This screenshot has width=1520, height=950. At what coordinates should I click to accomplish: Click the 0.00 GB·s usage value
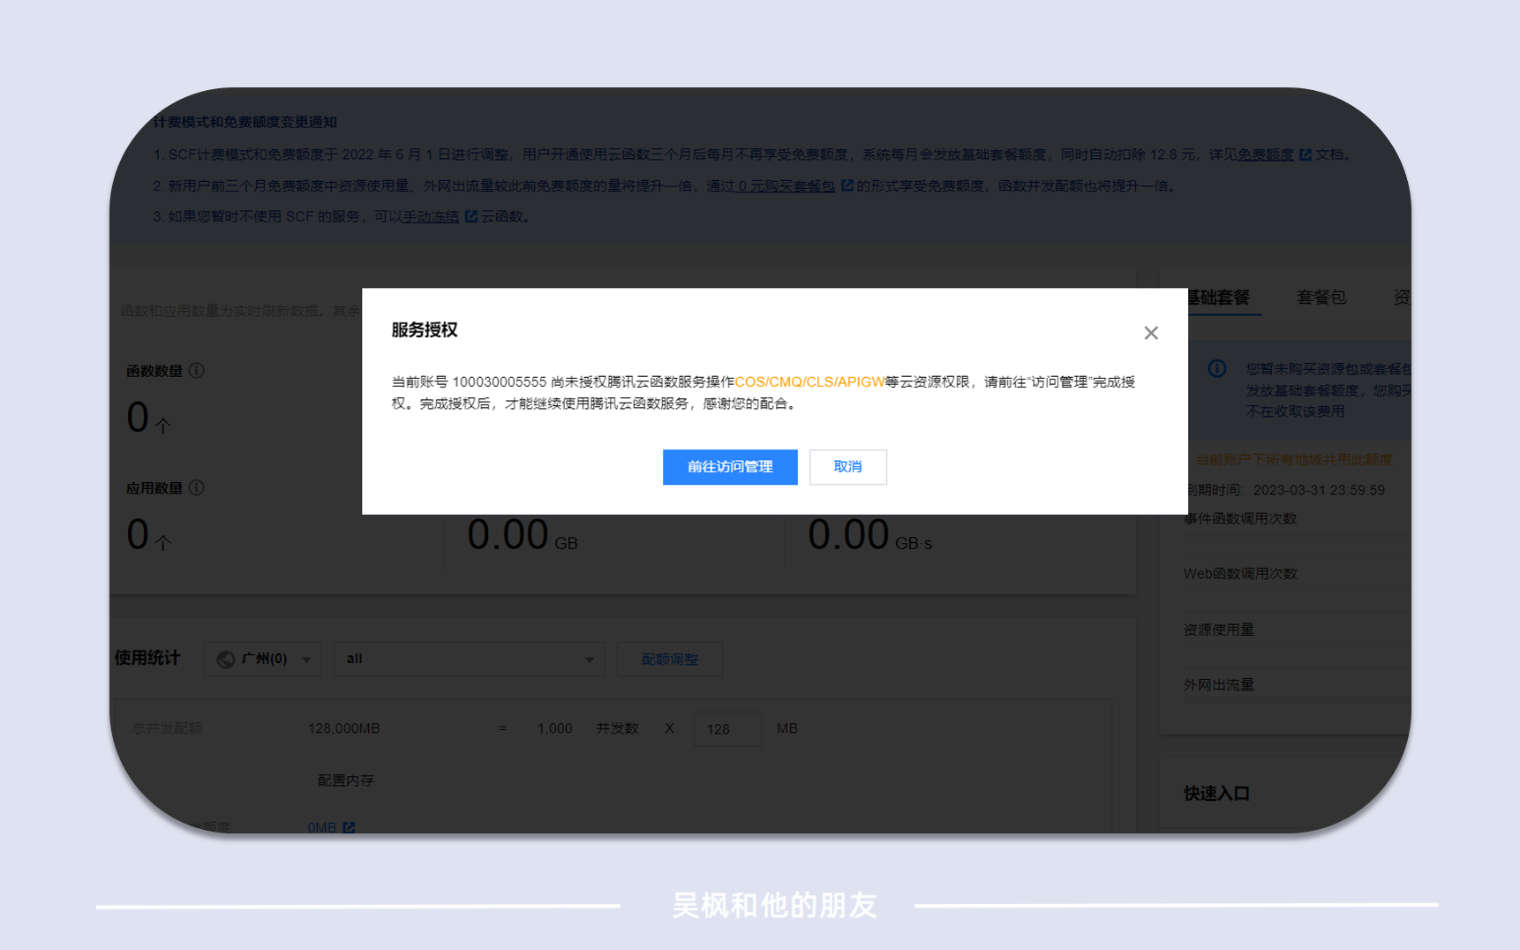[869, 534]
